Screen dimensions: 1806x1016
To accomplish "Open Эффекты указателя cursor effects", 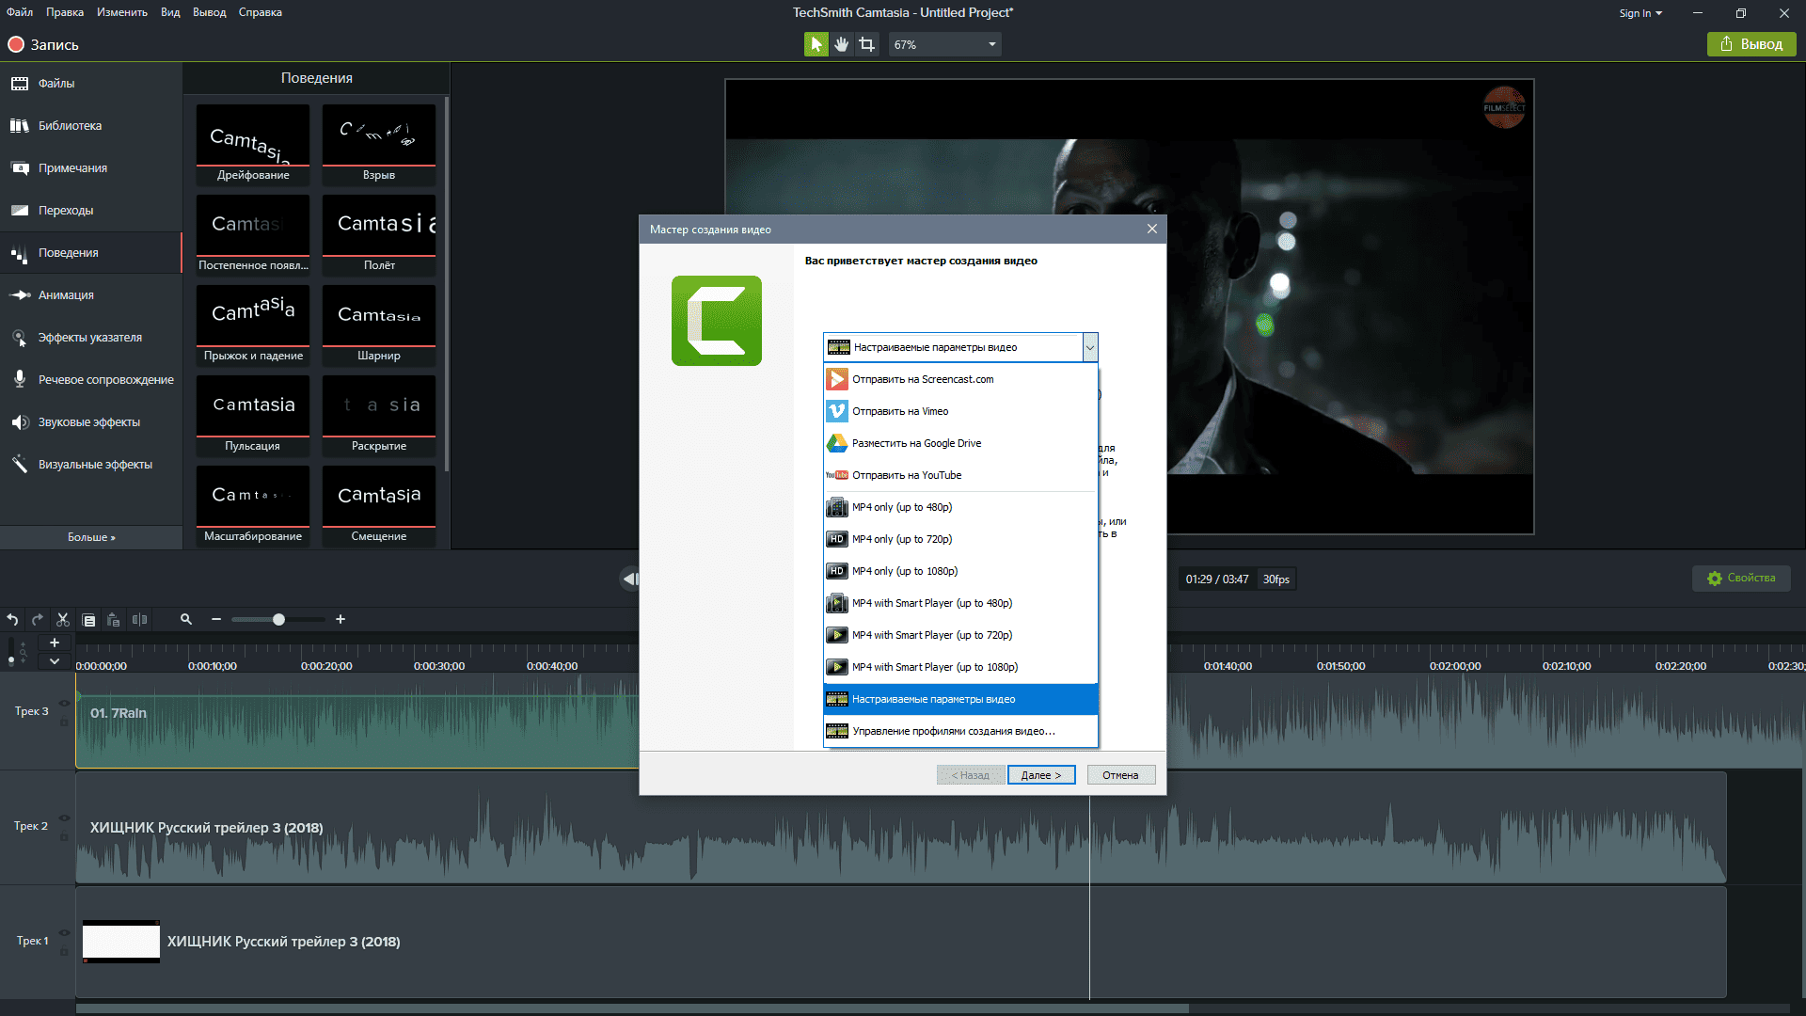I will click(91, 338).
